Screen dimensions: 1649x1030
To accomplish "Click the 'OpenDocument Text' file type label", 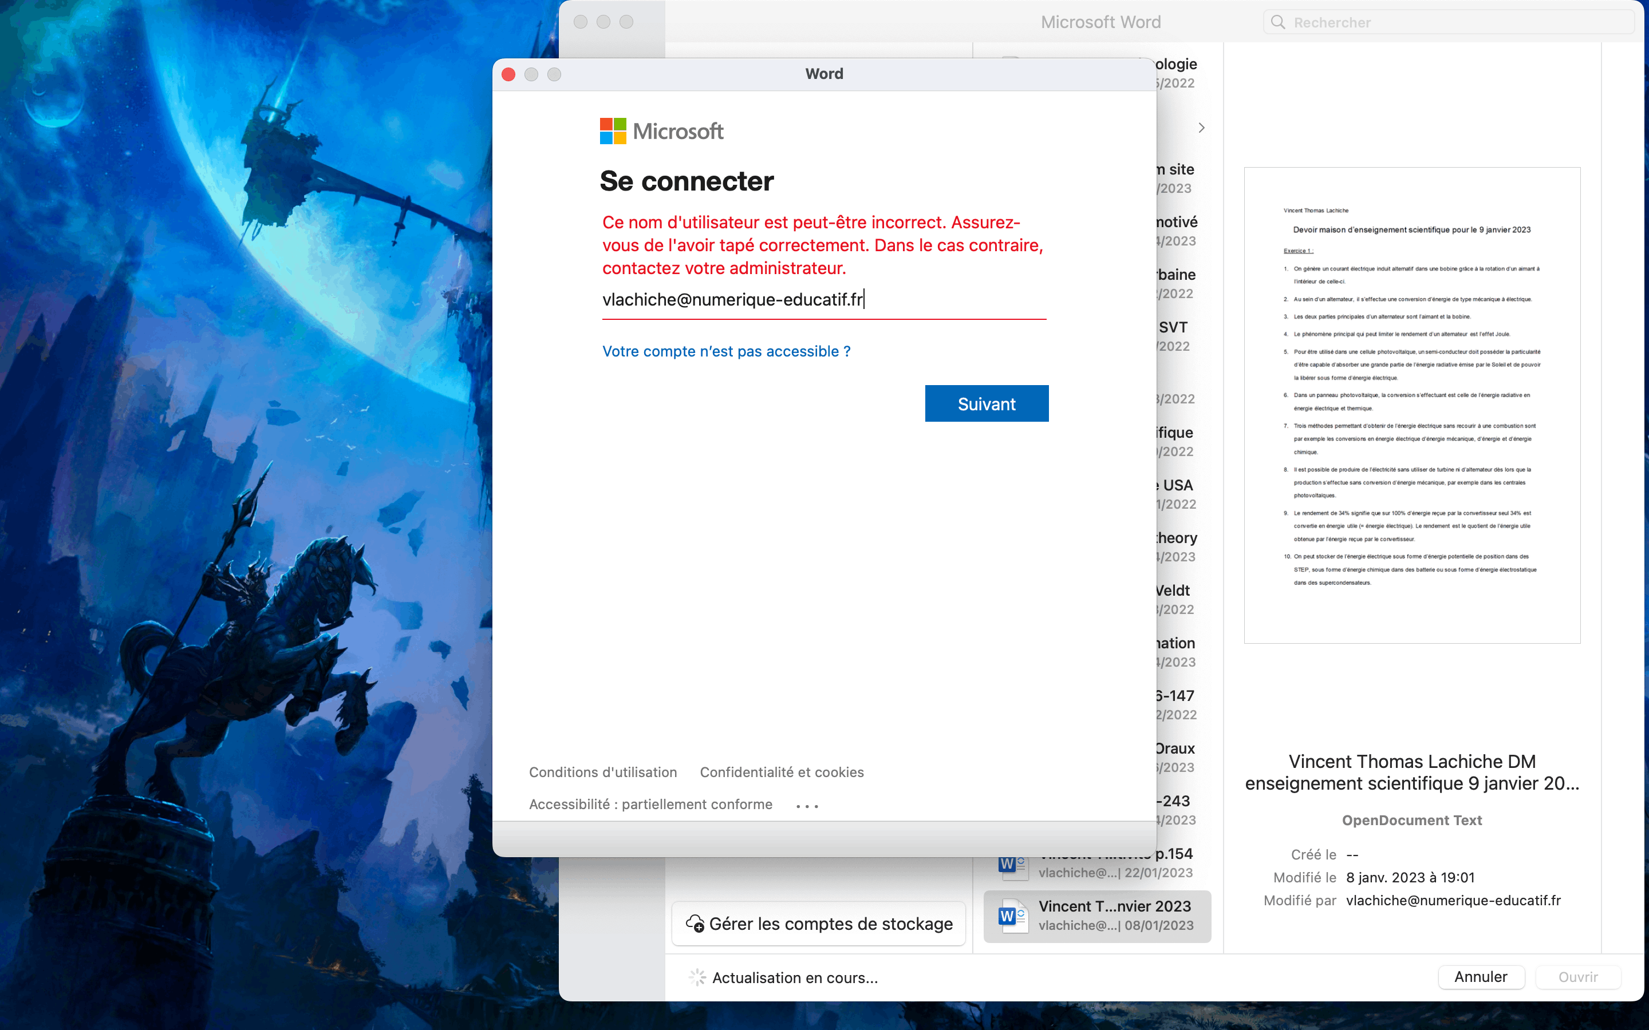I will 1412,820.
